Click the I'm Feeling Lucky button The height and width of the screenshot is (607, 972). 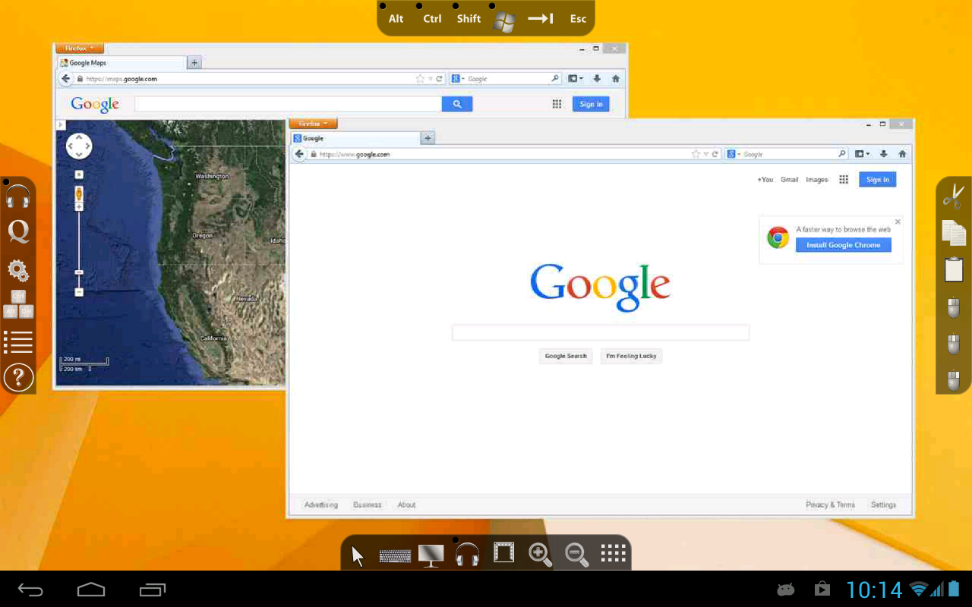[631, 356]
